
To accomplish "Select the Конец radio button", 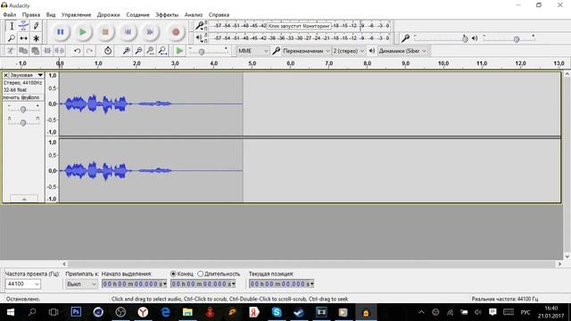I will [x=173, y=274].
